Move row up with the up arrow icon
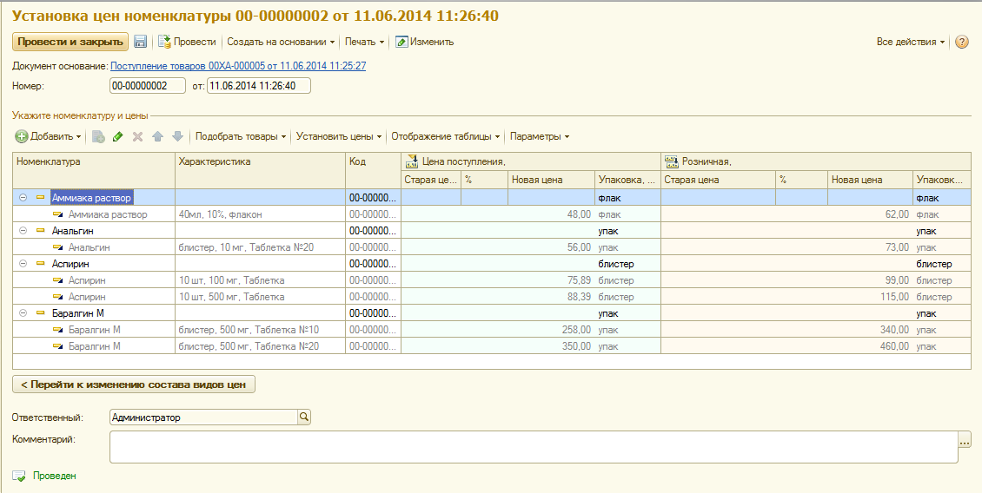This screenshot has width=982, height=493. pyautogui.click(x=157, y=136)
